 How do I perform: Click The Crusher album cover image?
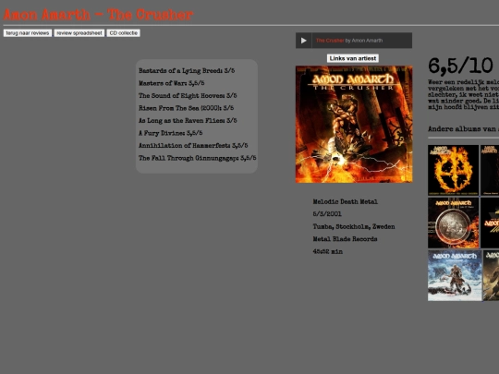pyautogui.click(x=354, y=125)
